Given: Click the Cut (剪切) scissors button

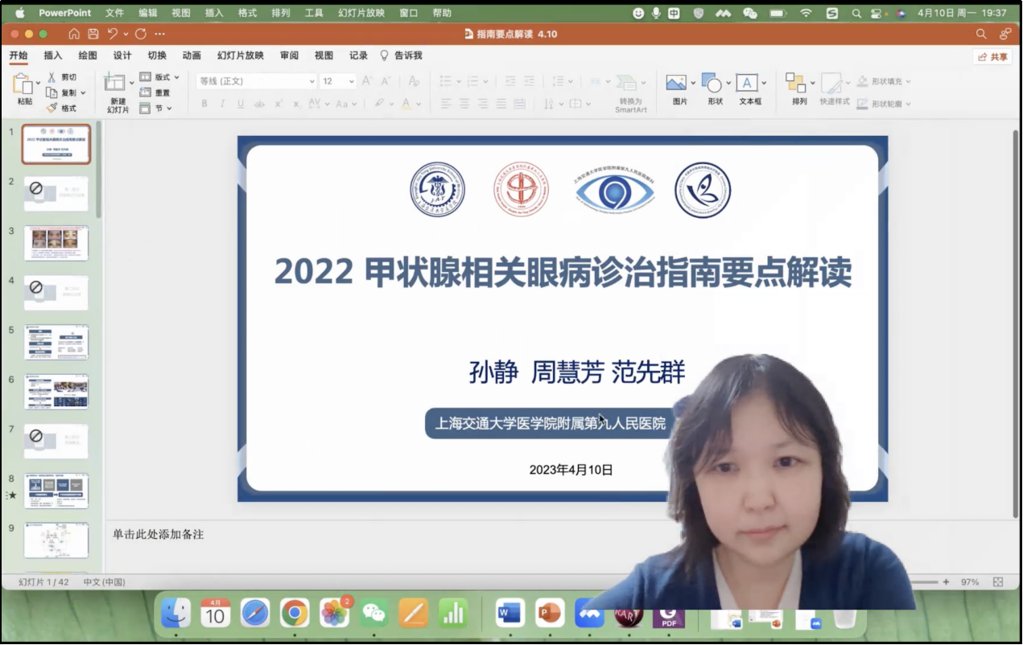Looking at the screenshot, I should pos(52,77).
